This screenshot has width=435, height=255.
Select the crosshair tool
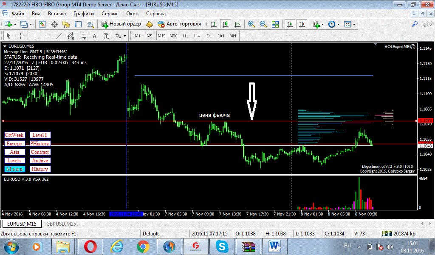(x=20, y=36)
